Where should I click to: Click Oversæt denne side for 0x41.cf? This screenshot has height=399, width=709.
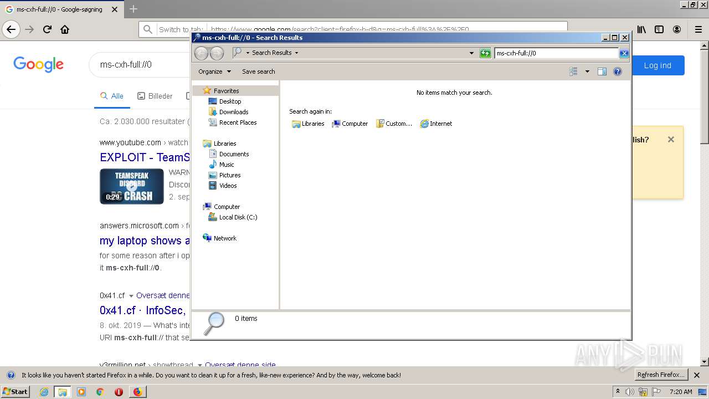click(163, 295)
